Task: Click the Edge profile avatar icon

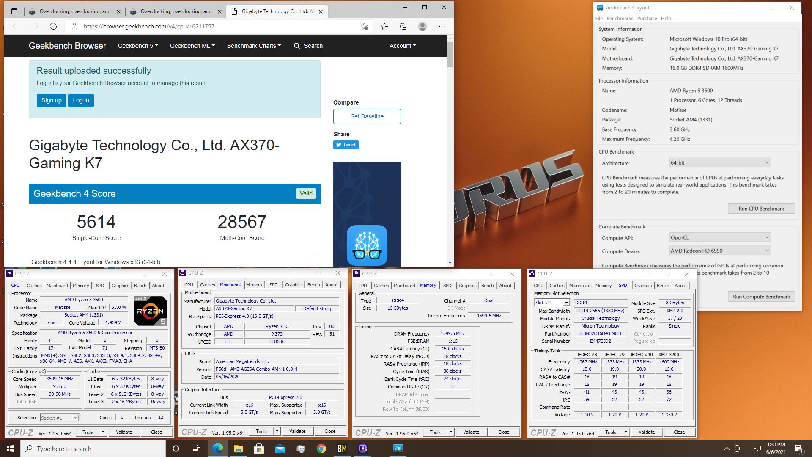Action: point(422,26)
